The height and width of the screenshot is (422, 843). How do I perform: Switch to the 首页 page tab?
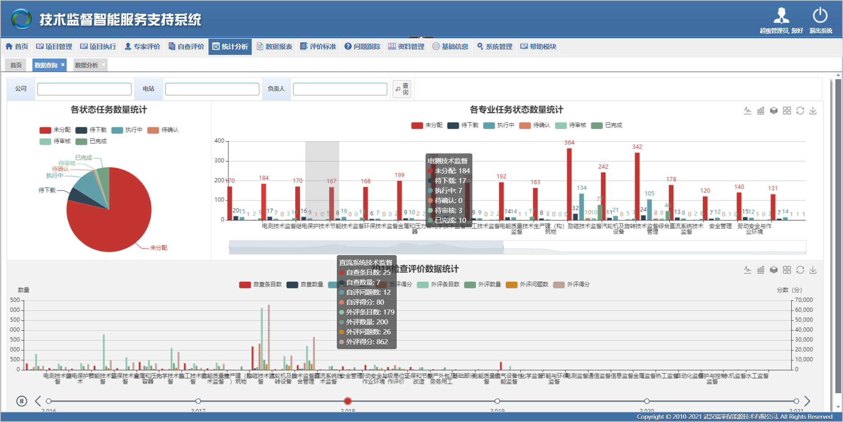pyautogui.click(x=16, y=65)
